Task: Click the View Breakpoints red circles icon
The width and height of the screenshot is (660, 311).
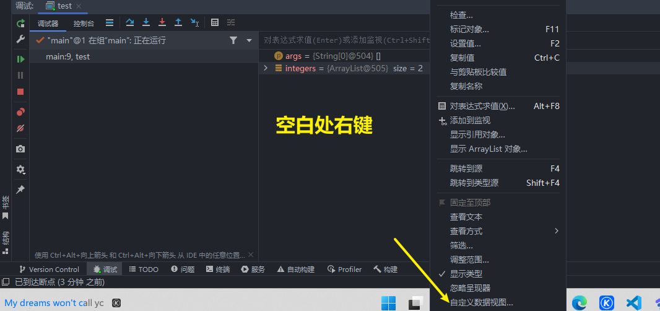Action: pyautogui.click(x=20, y=112)
